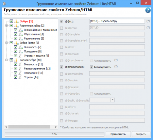
Task: Click folder icon beside Горная зебра [10]
Action: (16, 60)
